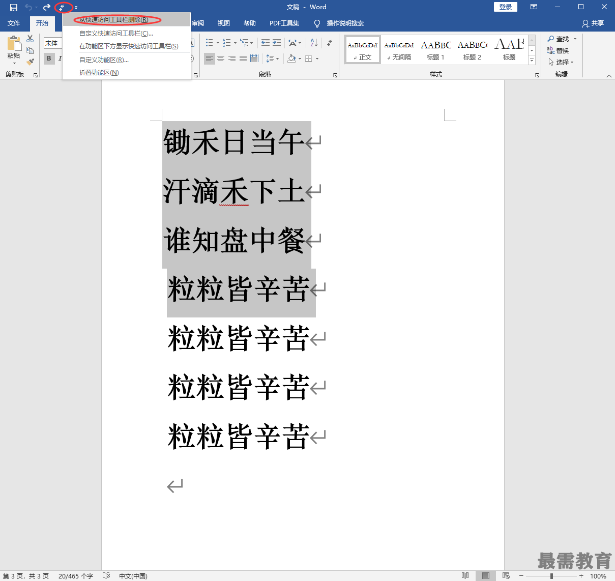Open the Customize Quick Access Toolbar arrow
615x581 pixels.
pos(76,8)
